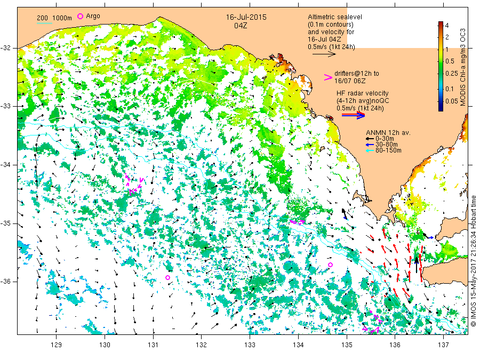Click the red and blue HF radar scale arrow
The height and width of the screenshot is (352, 480).
(354, 115)
